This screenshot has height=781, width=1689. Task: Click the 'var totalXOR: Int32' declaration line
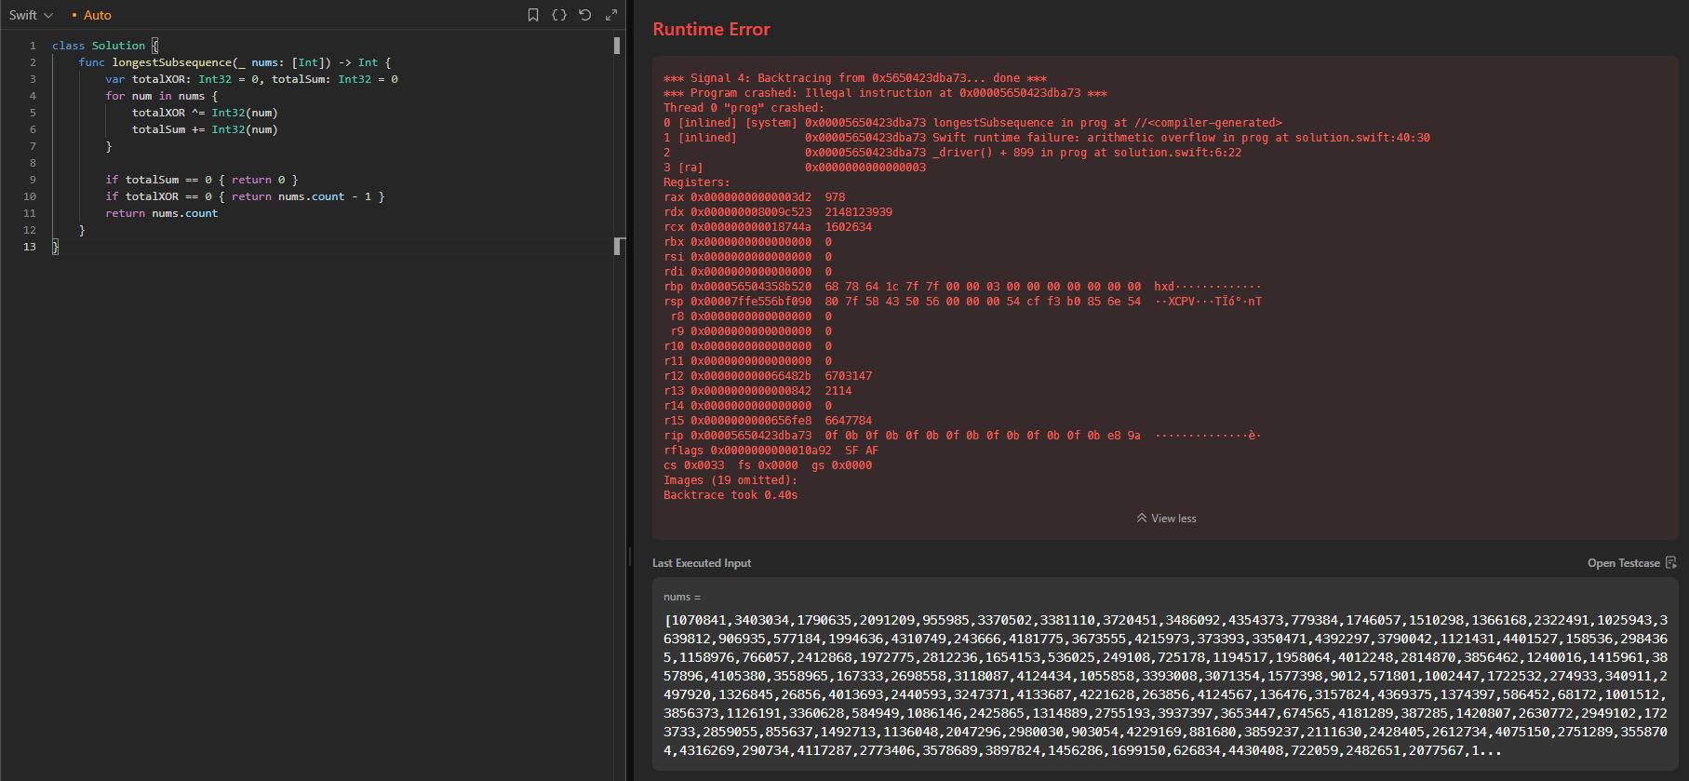[x=251, y=79]
